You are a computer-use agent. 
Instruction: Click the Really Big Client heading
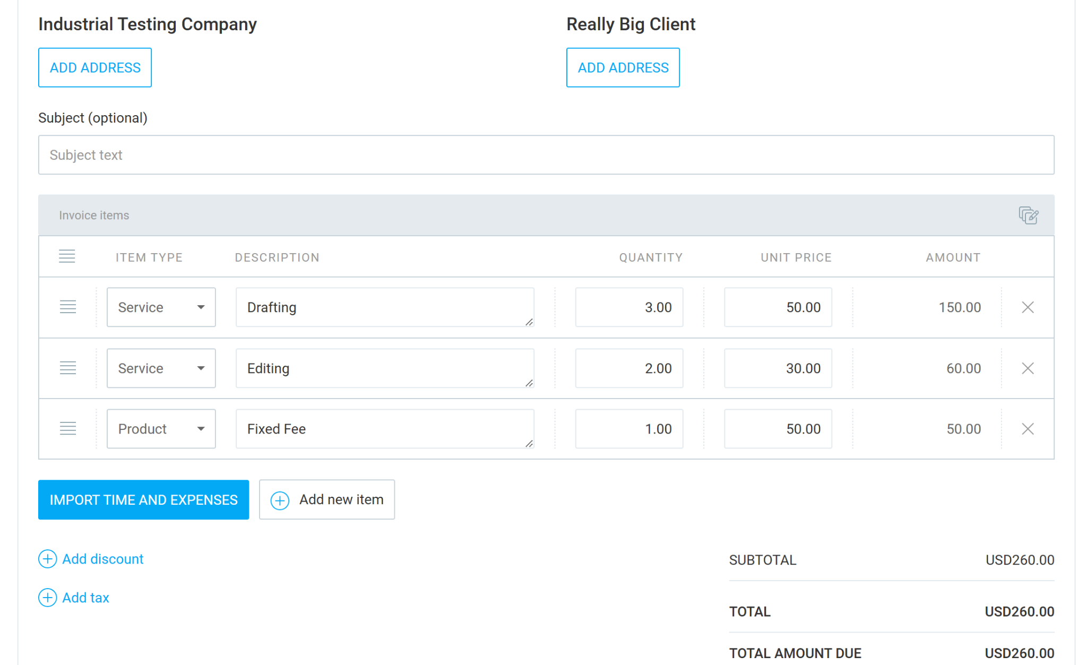click(631, 24)
